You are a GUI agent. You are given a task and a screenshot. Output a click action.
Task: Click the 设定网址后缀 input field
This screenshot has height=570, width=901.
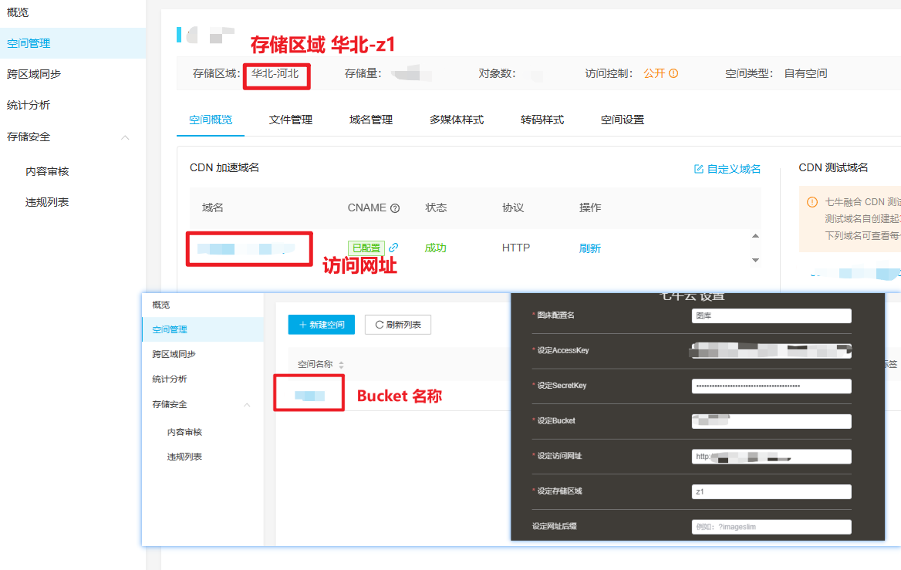(771, 527)
